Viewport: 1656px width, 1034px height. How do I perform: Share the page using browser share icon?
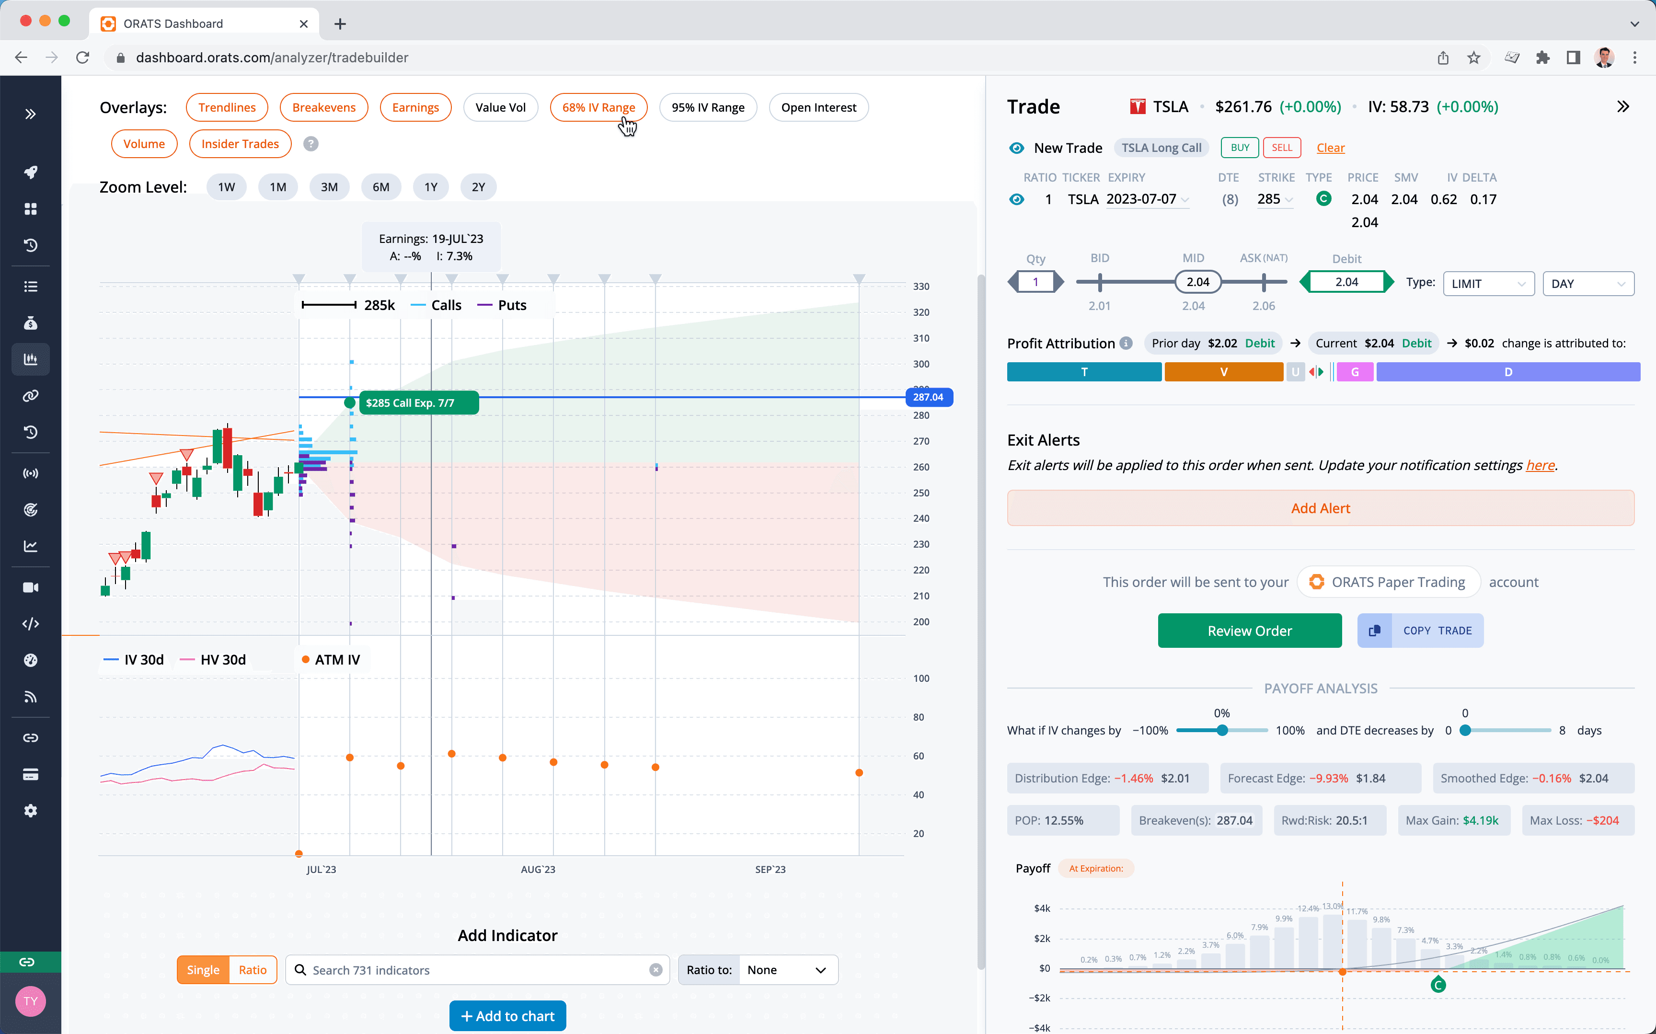[x=1443, y=57]
